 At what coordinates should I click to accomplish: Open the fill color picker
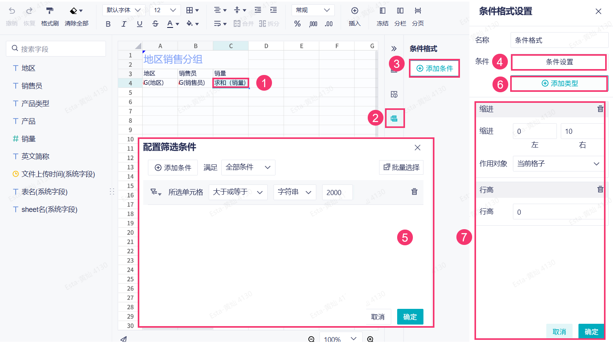coord(192,24)
